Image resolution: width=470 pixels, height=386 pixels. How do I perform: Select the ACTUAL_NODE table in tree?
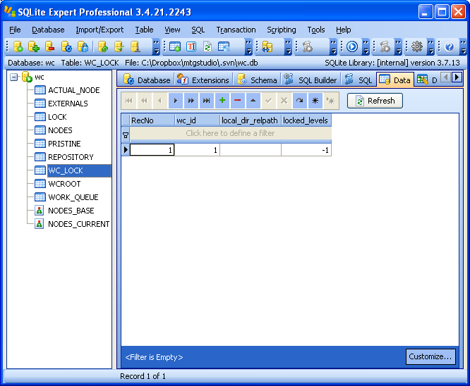tap(73, 90)
